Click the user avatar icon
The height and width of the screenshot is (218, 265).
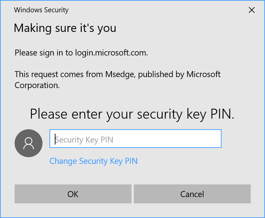[x=29, y=143]
